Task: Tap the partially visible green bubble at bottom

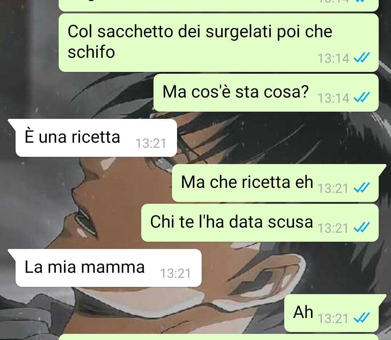Action: pos(218,337)
